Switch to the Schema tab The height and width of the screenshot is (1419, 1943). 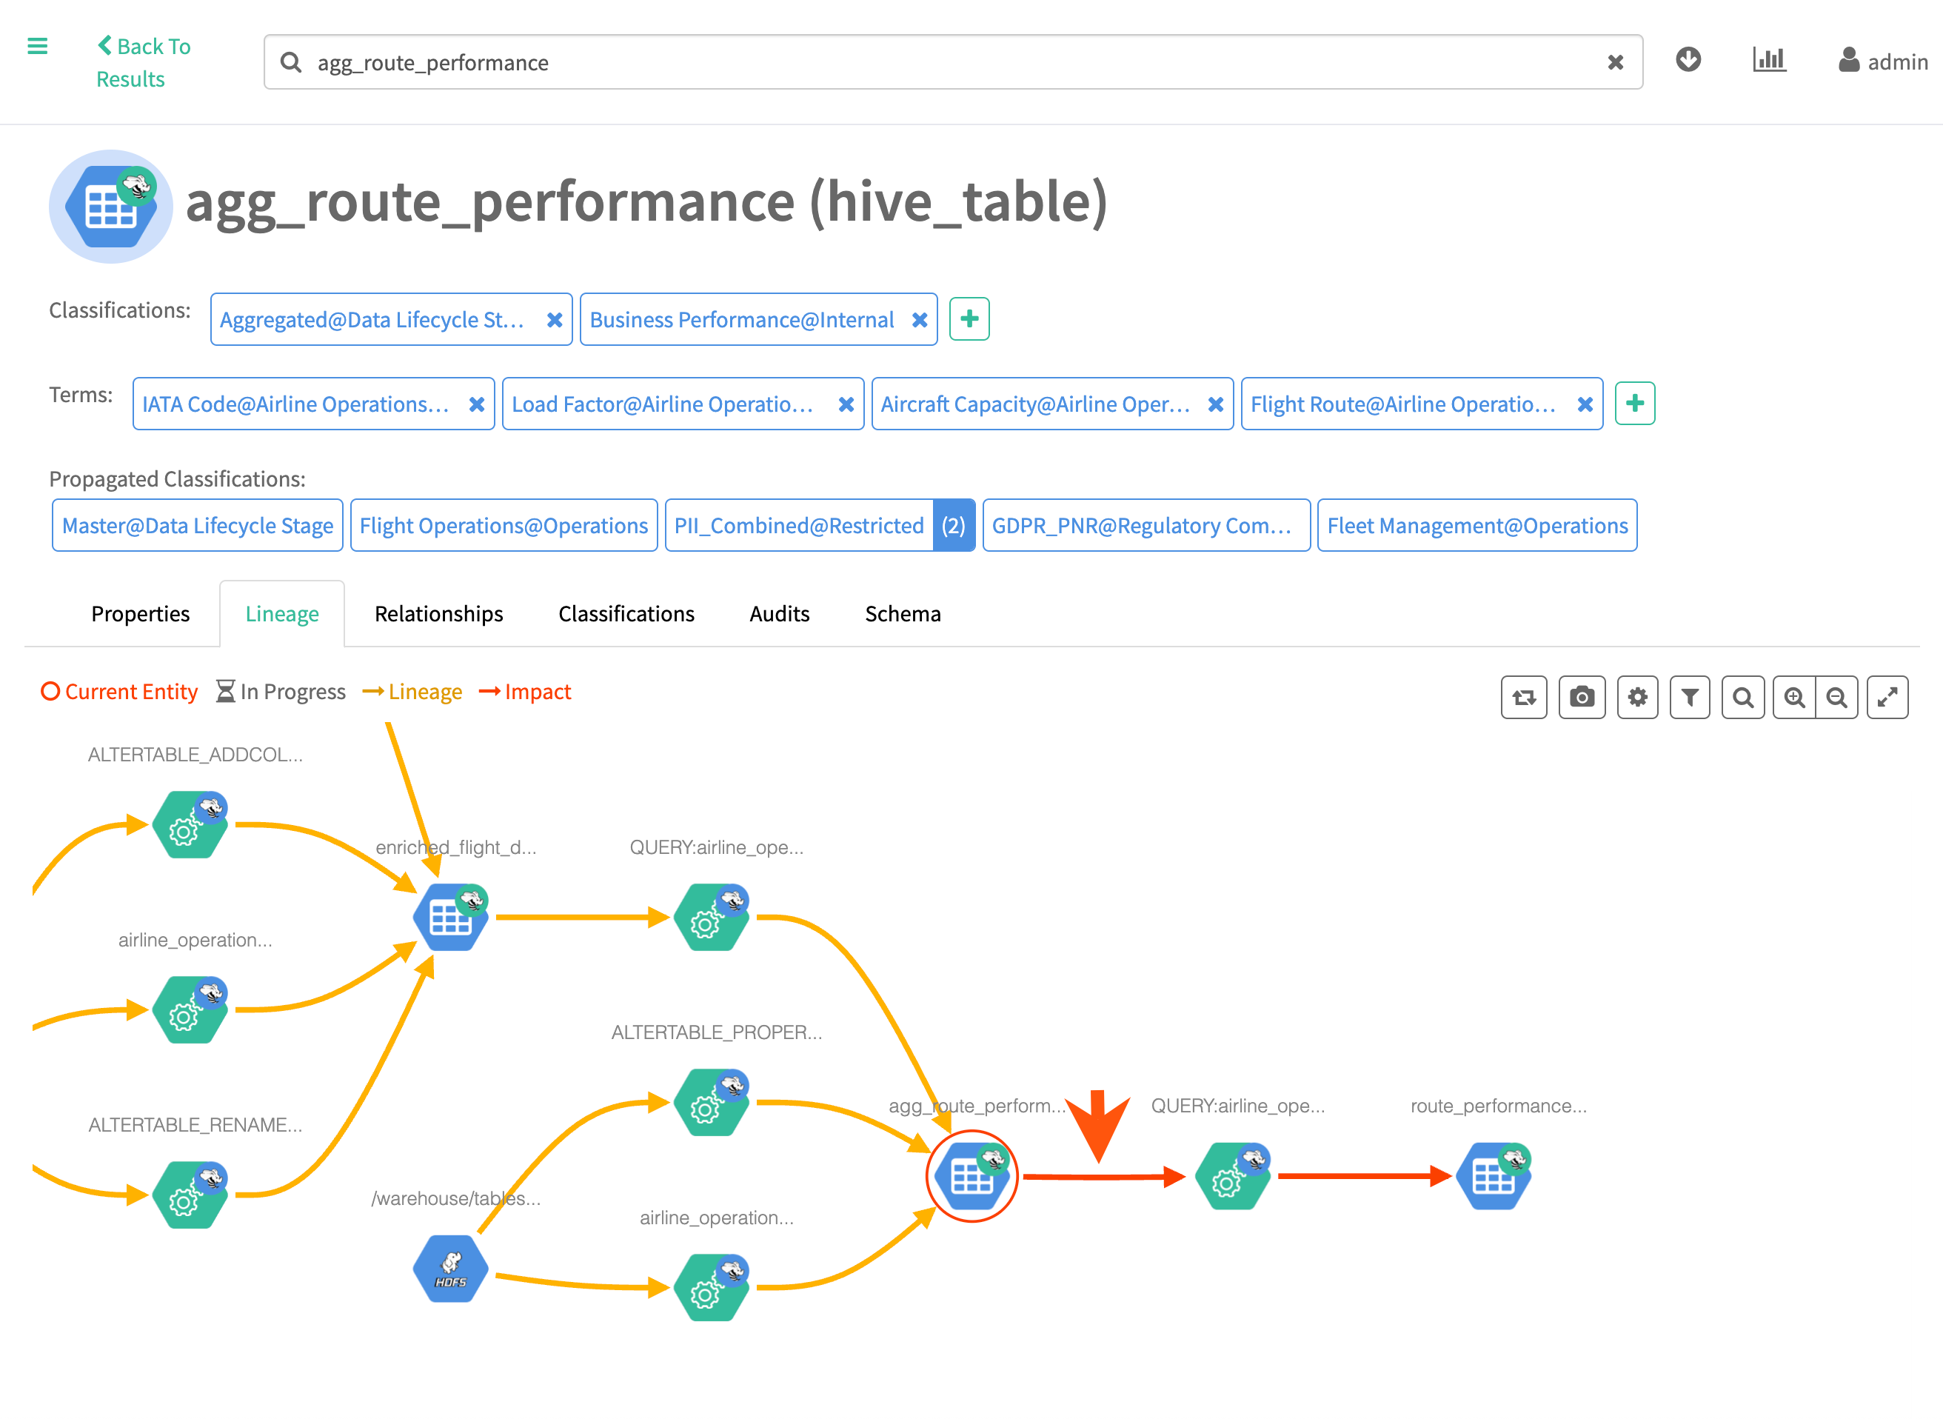click(903, 613)
